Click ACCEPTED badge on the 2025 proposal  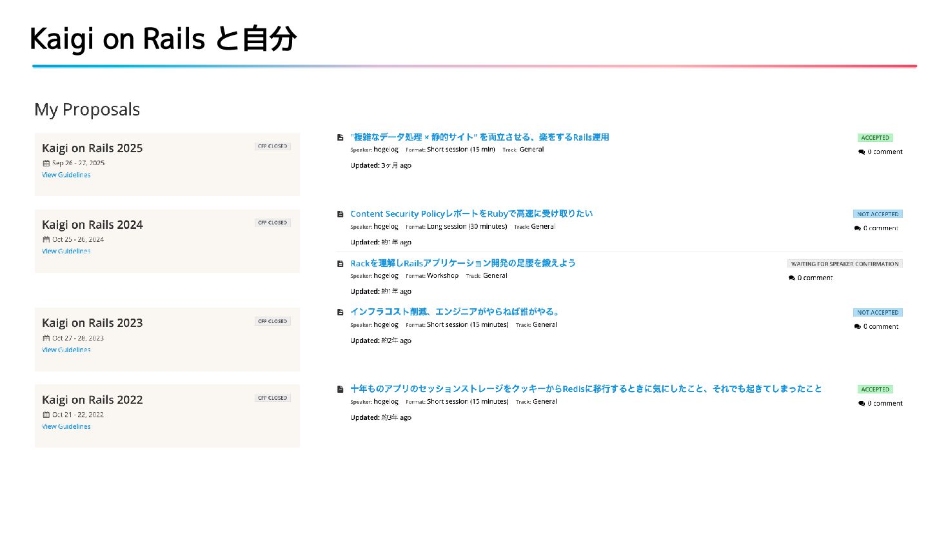(875, 138)
